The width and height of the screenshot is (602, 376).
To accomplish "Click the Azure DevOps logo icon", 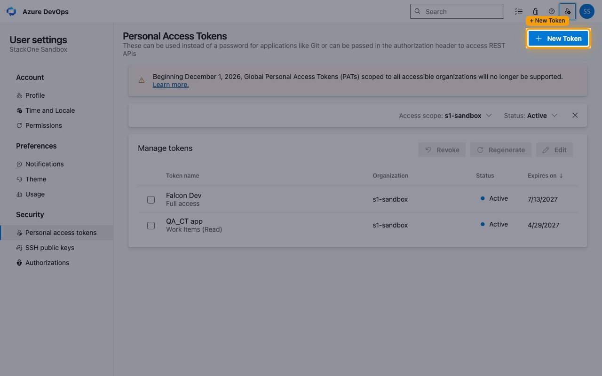I will (11, 12).
